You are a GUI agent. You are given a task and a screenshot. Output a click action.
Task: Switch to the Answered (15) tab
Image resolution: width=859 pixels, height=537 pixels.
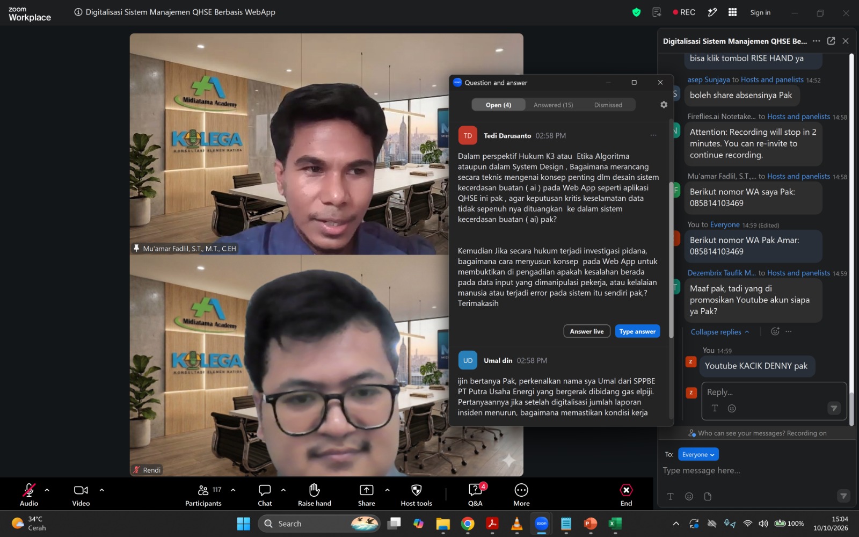pos(553,105)
